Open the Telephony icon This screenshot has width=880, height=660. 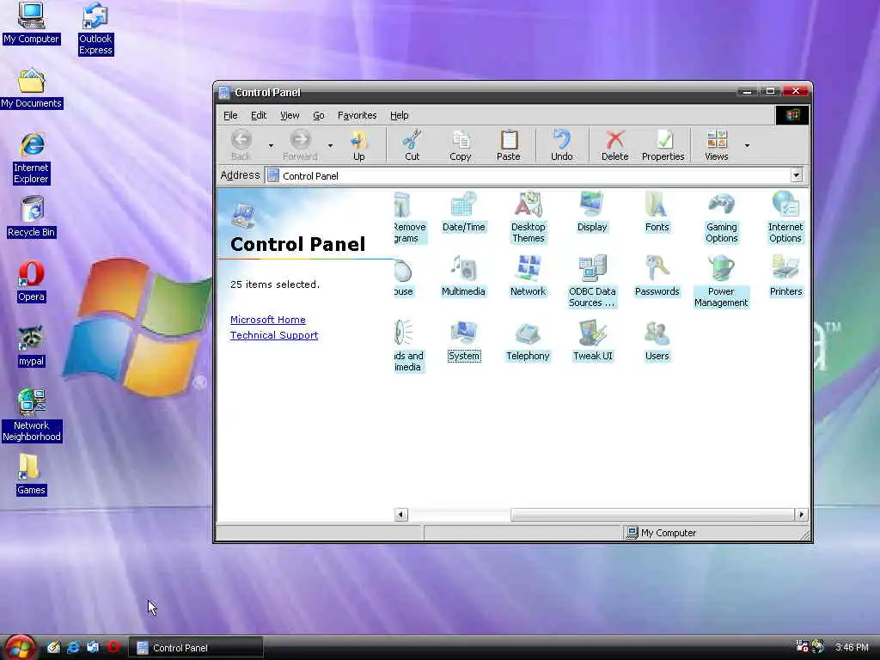528,340
